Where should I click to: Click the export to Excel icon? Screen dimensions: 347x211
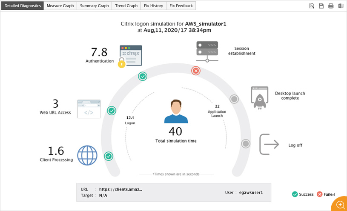click(x=341, y=6)
